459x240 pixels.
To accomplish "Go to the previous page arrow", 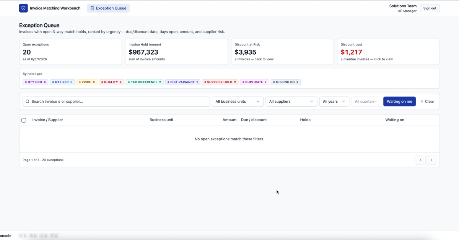I will (421, 160).
